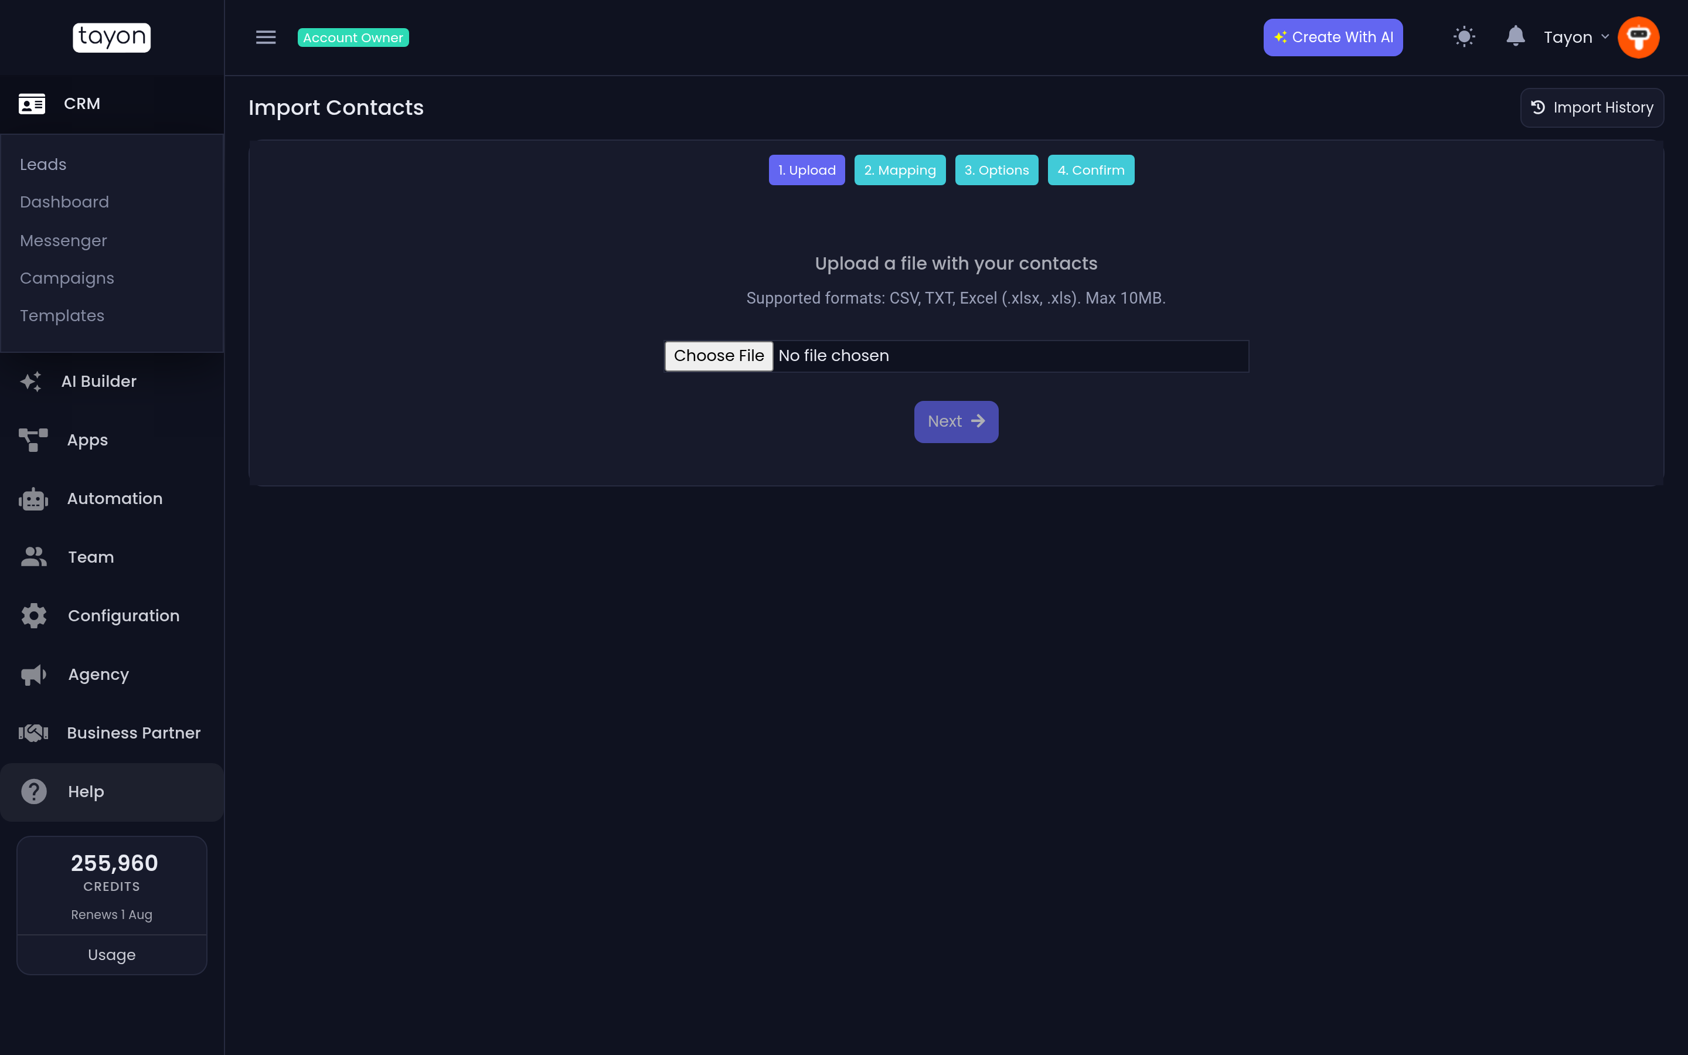The image size is (1688, 1055).
Task: Click the 255,960 credits count
Action: pos(114,864)
